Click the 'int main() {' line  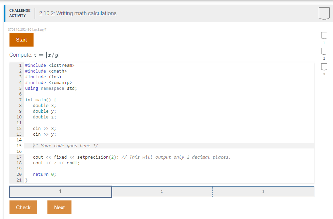(x=41, y=100)
